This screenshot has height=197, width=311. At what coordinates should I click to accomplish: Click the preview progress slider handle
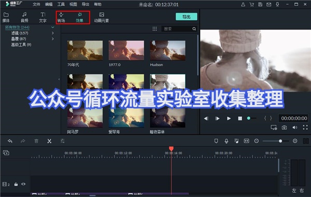pyautogui.click(x=248, y=118)
